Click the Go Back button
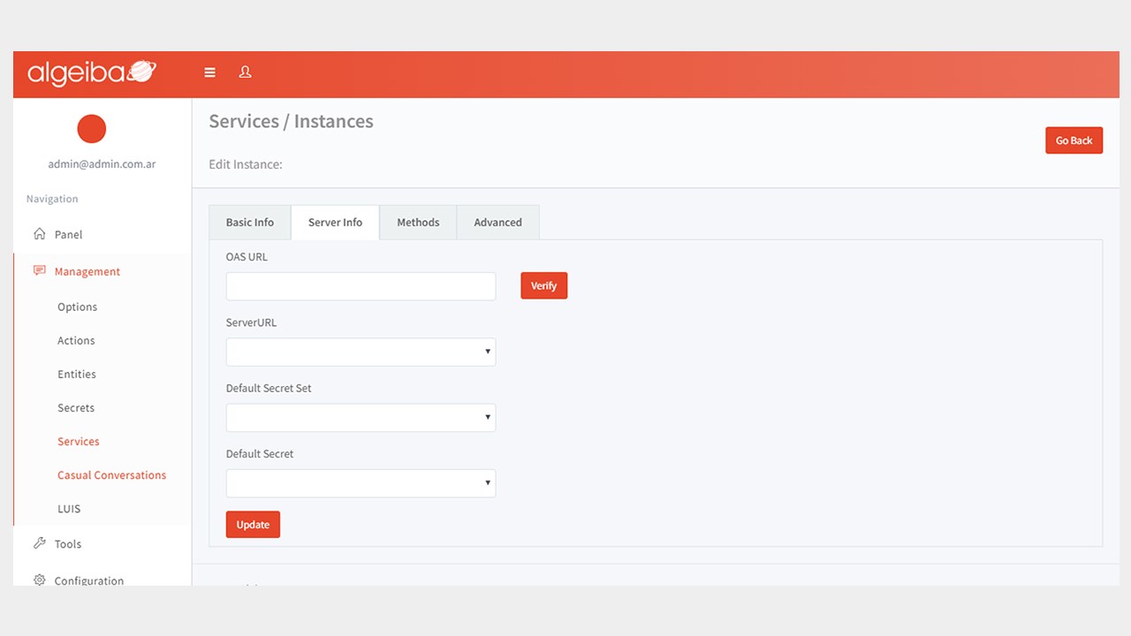Screen dimensions: 1131x636 pos(1074,140)
